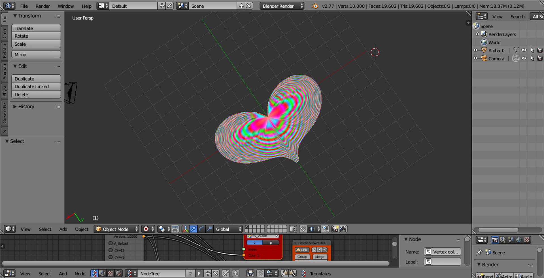Select the shader material node tree icon
Image resolution: width=544 pixels, height=278 pixels.
[118, 273]
